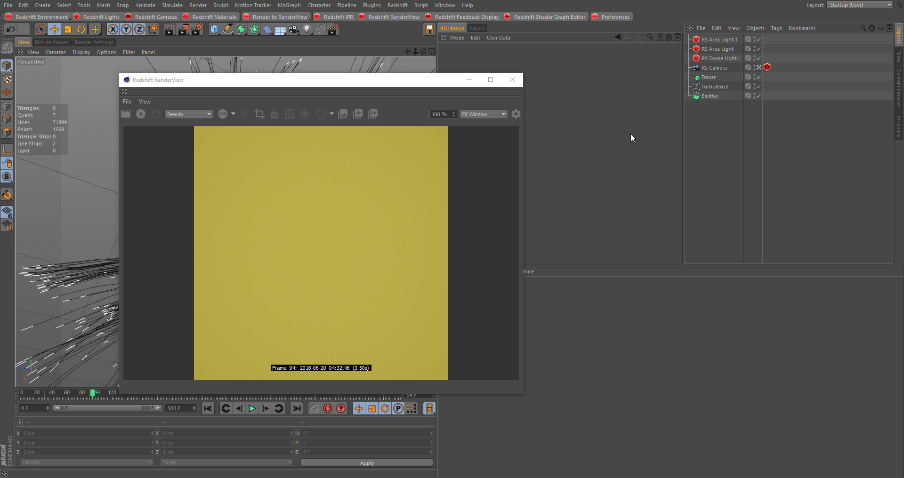Click the green Array modeling icon
This screenshot has width=904, height=478.
254,30
